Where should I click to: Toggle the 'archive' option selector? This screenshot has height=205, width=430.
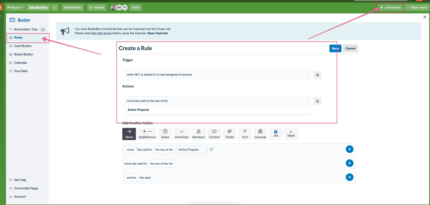131,178
